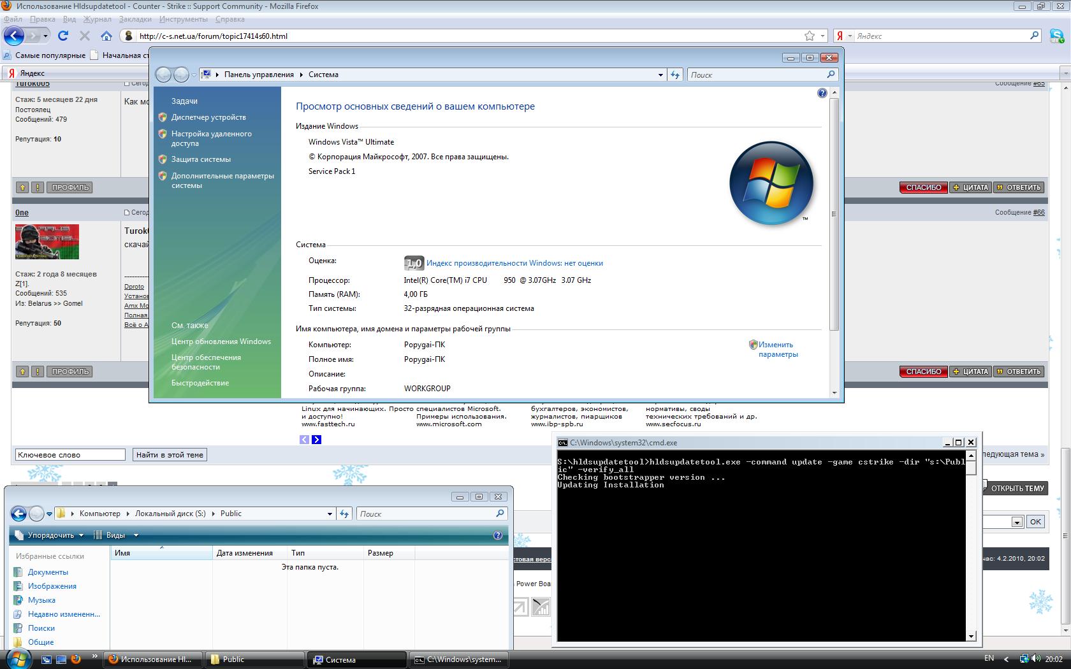Click cmd window scrollbar down arrow
This screenshot has width=1071, height=669.
click(971, 636)
